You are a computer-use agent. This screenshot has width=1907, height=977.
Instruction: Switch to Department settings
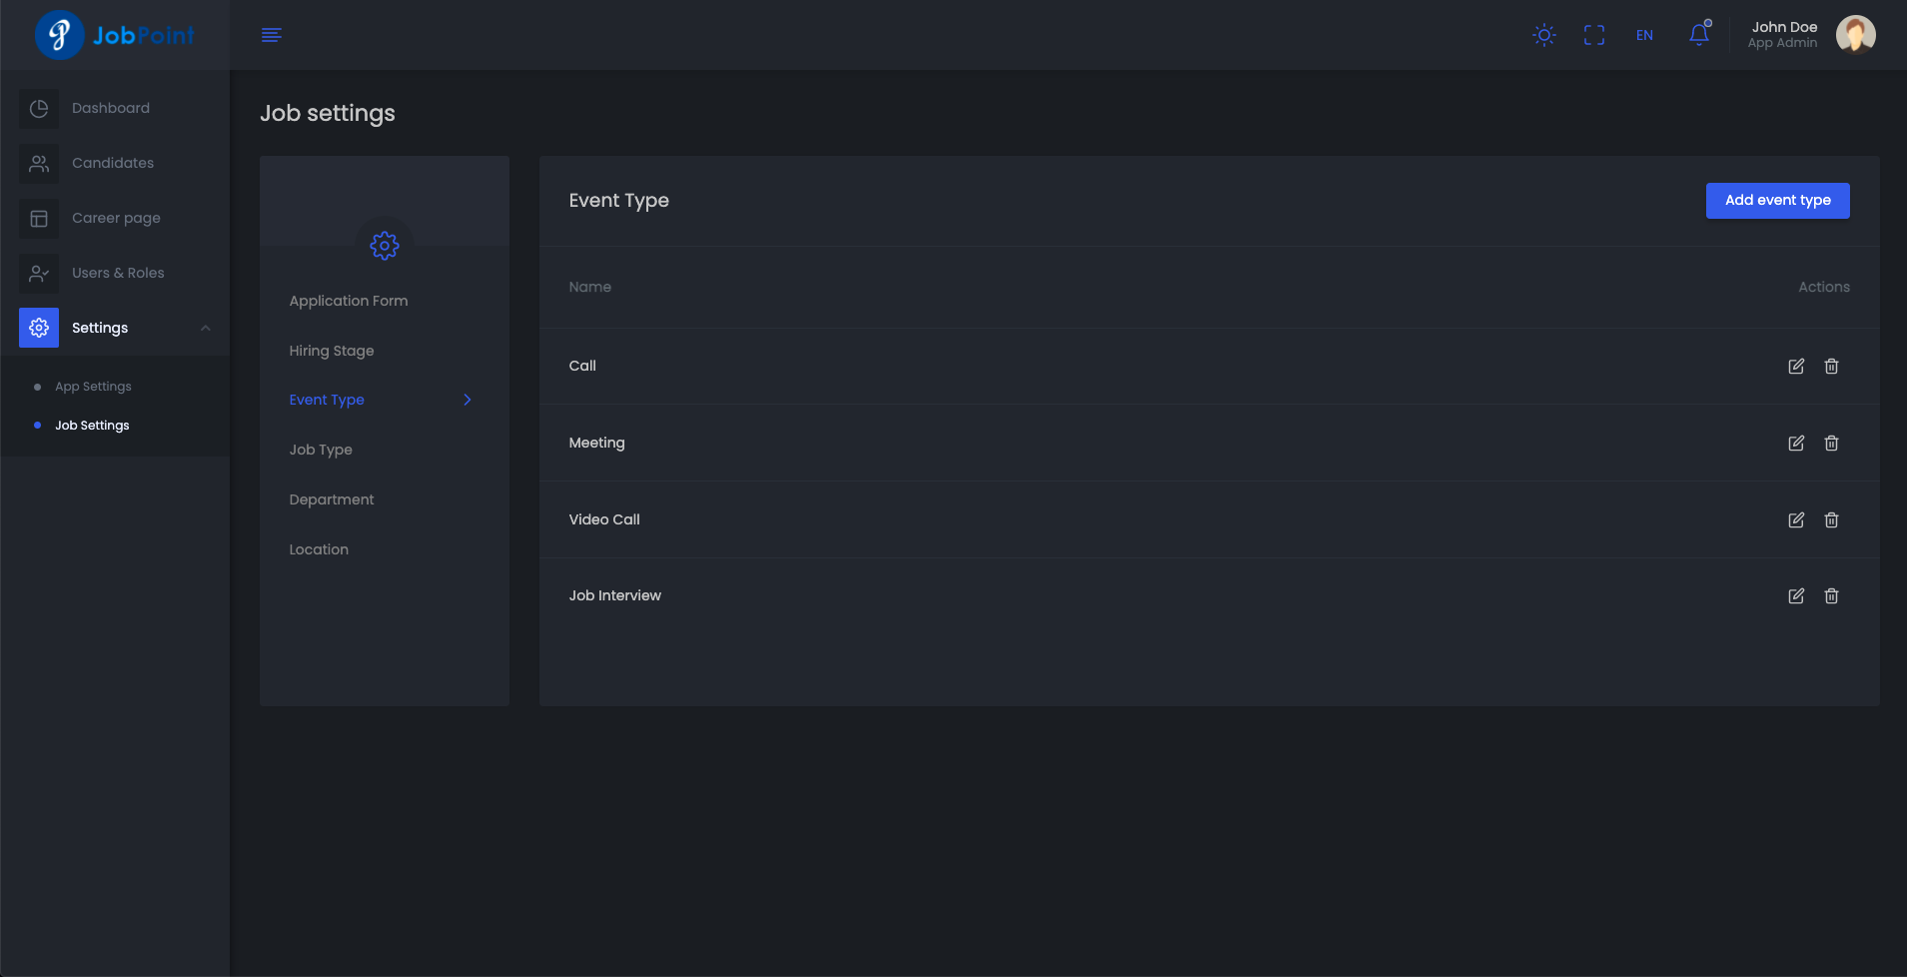pos(332,499)
